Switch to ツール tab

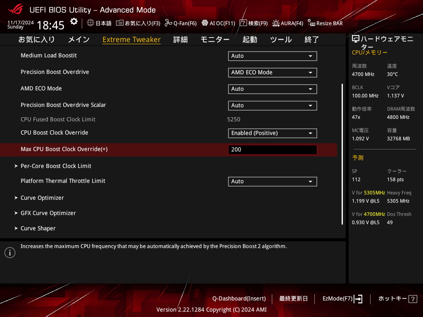pos(281,40)
